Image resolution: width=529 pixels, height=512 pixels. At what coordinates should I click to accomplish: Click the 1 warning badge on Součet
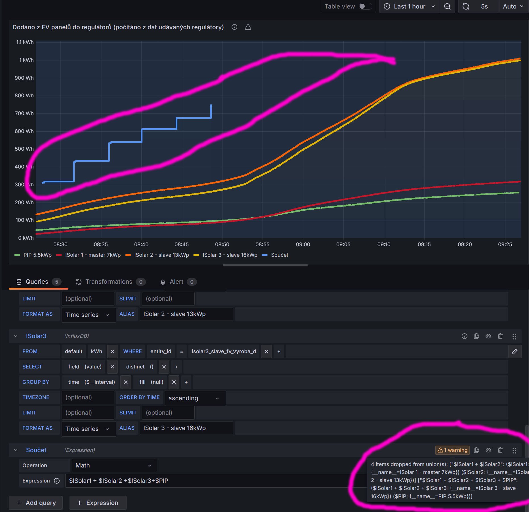[x=452, y=450]
